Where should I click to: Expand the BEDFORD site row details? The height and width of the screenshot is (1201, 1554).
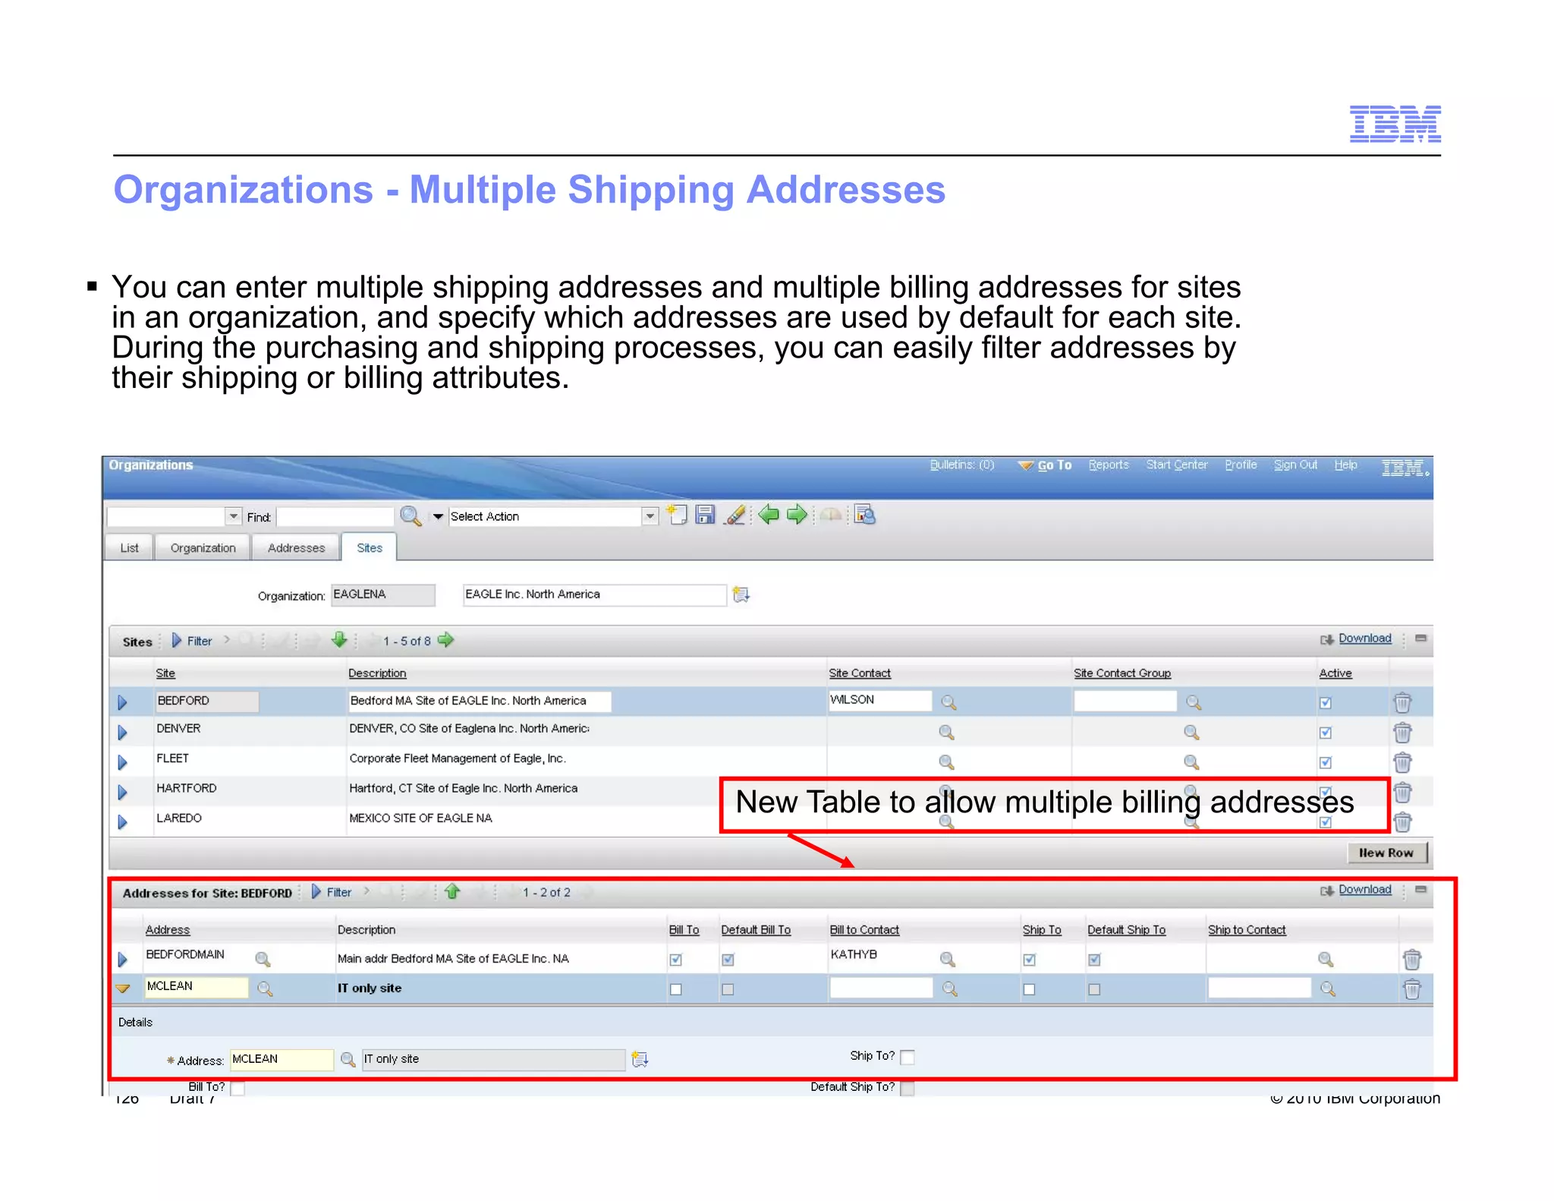(x=122, y=702)
